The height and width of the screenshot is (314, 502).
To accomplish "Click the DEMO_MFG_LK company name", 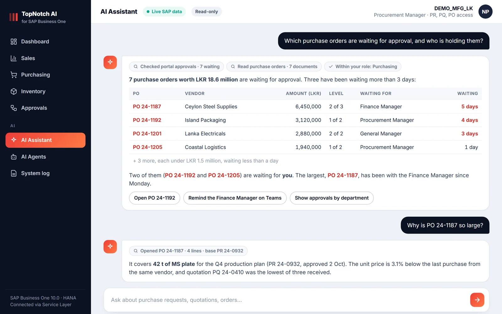I will pyautogui.click(x=454, y=8).
